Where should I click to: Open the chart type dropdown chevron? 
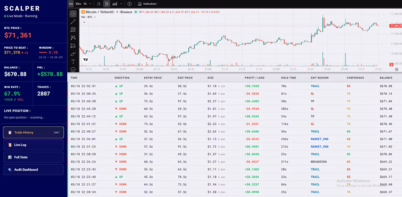(x=121, y=4)
